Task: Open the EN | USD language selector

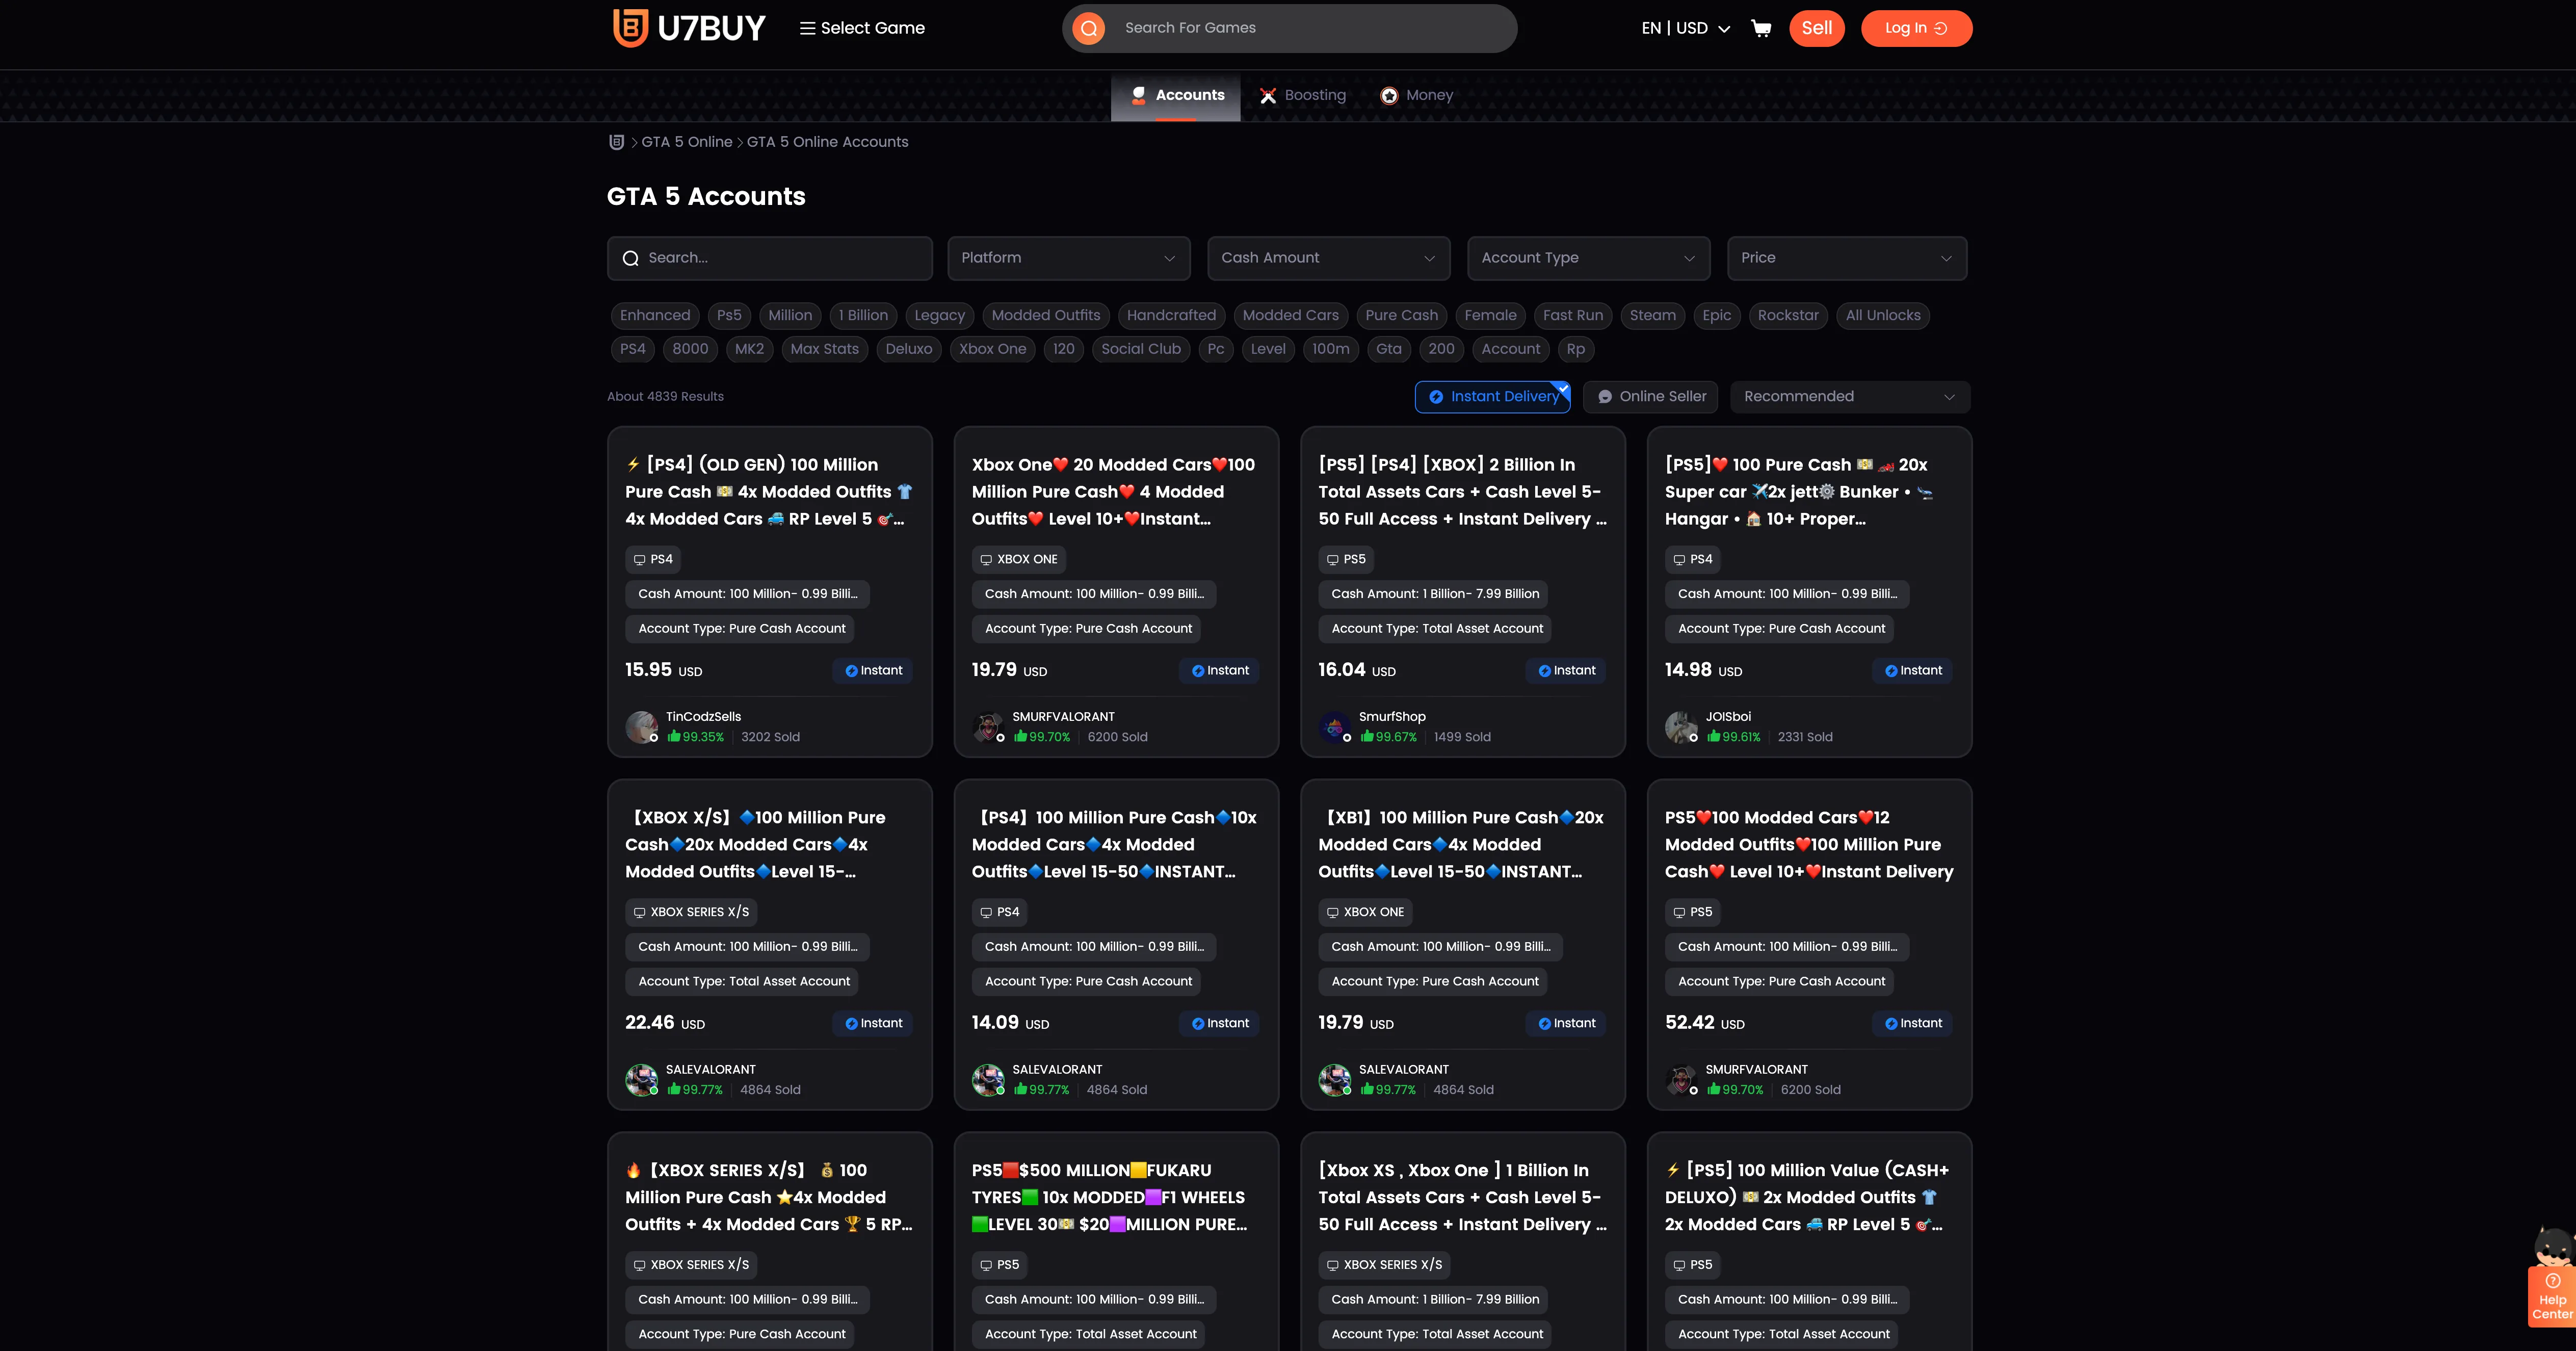Action: coord(1685,28)
